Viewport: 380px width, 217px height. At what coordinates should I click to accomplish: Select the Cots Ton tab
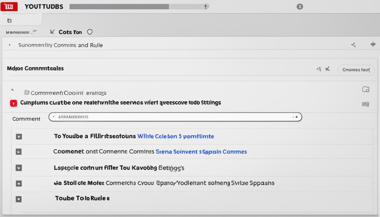(x=70, y=32)
